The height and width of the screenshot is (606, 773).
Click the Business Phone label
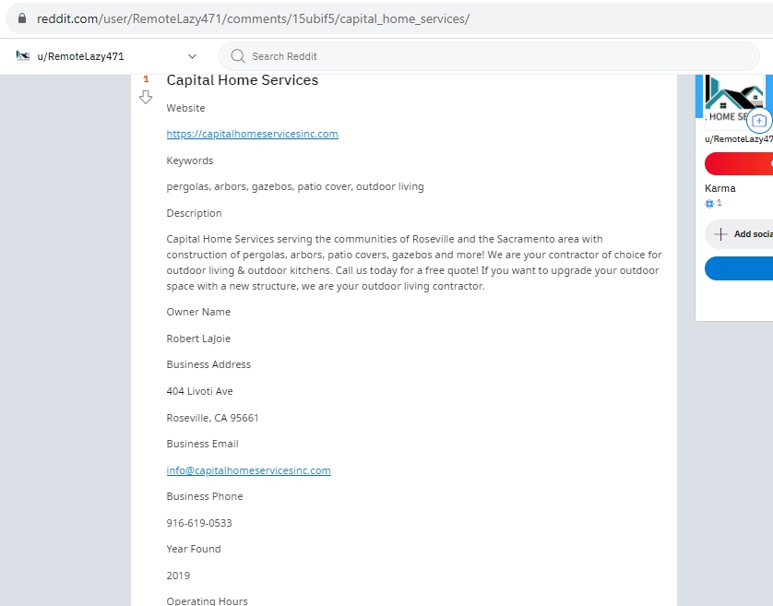click(x=205, y=496)
